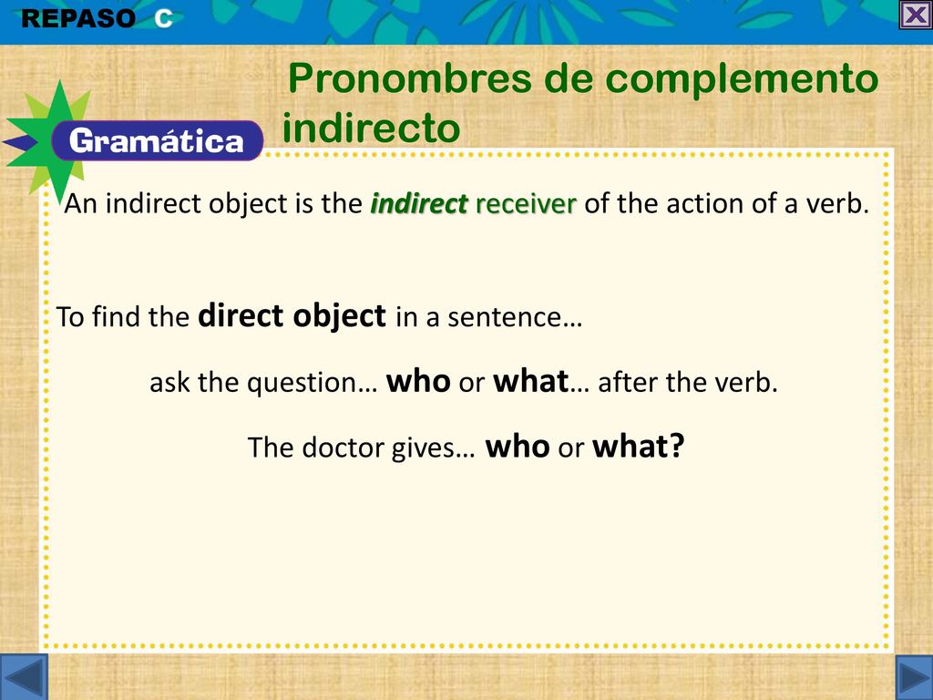This screenshot has width=933, height=700.
Task: Click bold 'what?' after 'The doctor gives'
Action: (639, 446)
